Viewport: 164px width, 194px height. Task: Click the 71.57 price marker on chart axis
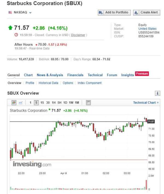click(x=151, y=121)
